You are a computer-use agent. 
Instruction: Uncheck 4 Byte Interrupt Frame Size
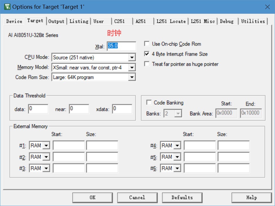point(147,54)
